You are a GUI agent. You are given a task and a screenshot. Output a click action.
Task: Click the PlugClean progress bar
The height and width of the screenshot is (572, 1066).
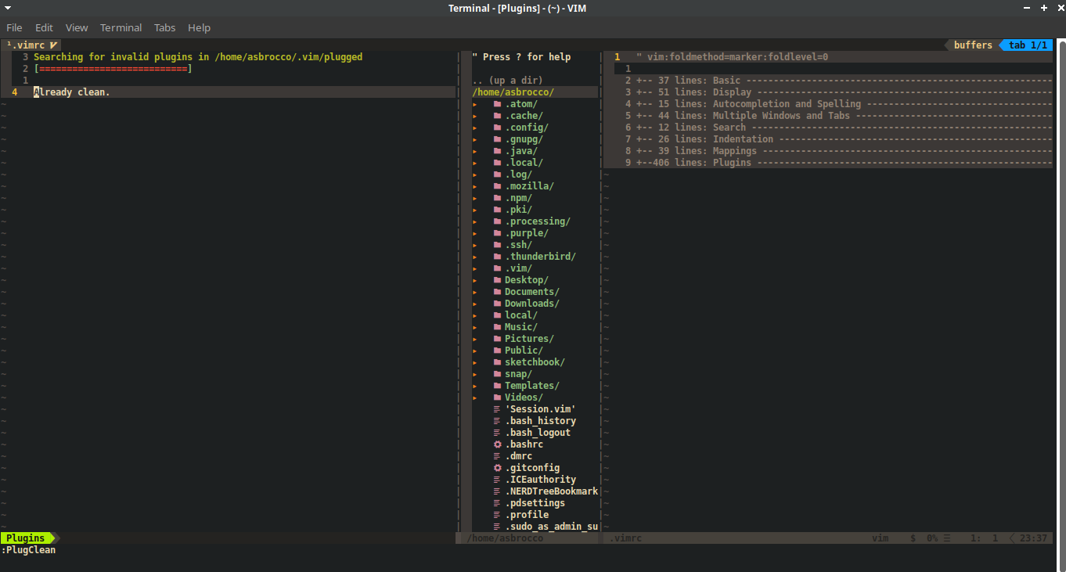tap(112, 68)
